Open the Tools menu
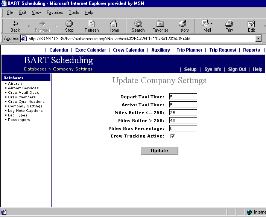 click(74, 12)
